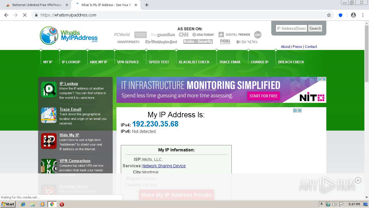The height and width of the screenshot is (208, 369).
Task: Click the Hide My IP mustache icon
Action: point(49,141)
